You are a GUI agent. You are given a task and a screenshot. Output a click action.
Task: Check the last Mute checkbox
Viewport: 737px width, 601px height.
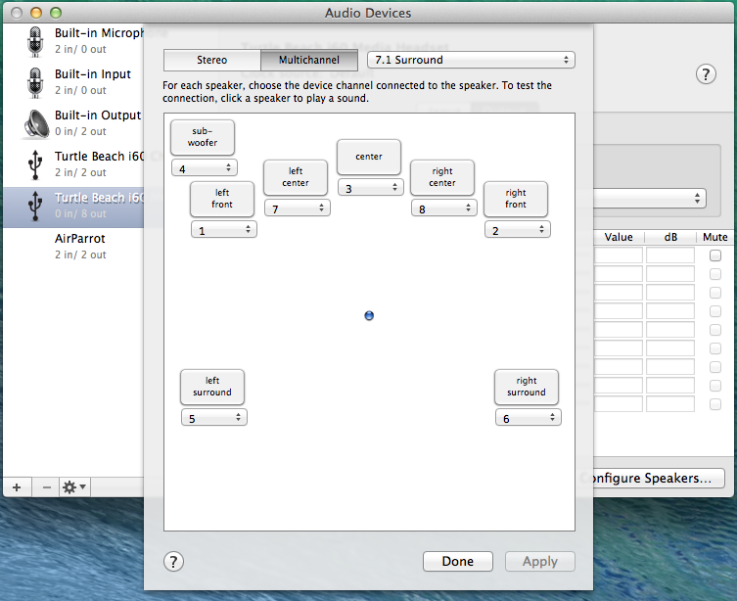715,404
